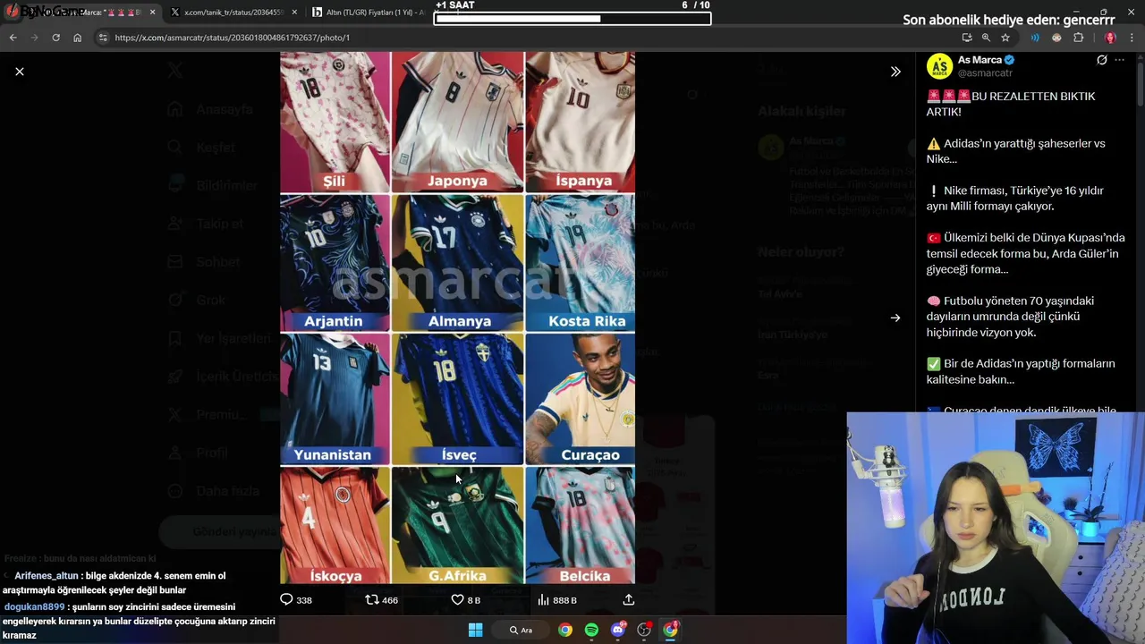Open the first Chrome taskbar icon
Viewport: 1145px width, 644px height.
(x=565, y=630)
